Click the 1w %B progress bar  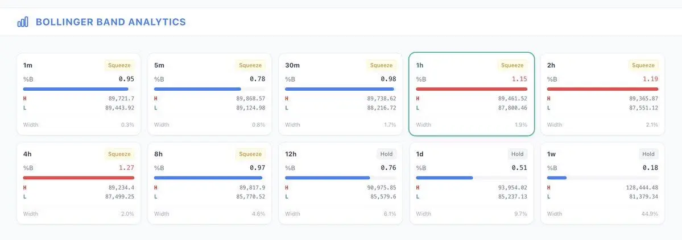tap(602, 178)
